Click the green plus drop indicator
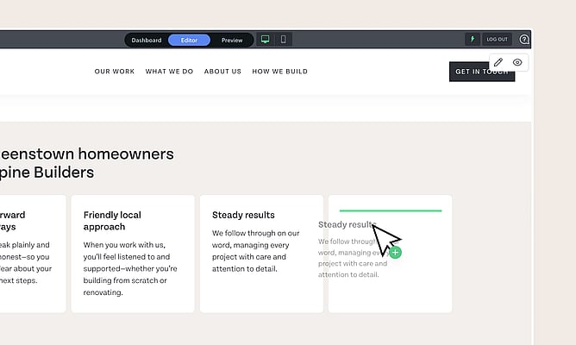The image size is (576, 345). [395, 252]
